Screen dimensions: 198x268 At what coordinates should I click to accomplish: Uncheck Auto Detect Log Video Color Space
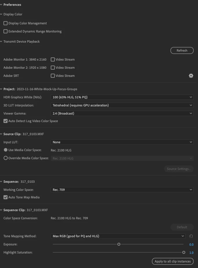[6, 121]
